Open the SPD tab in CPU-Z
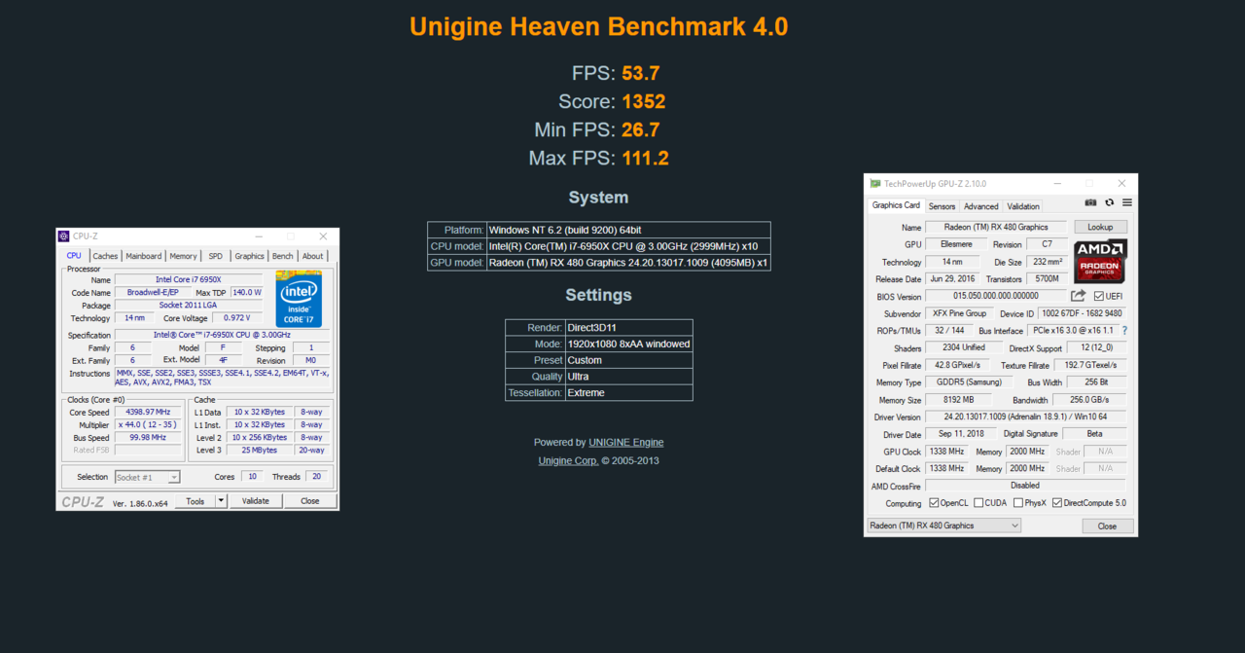The height and width of the screenshot is (653, 1245). [215, 256]
